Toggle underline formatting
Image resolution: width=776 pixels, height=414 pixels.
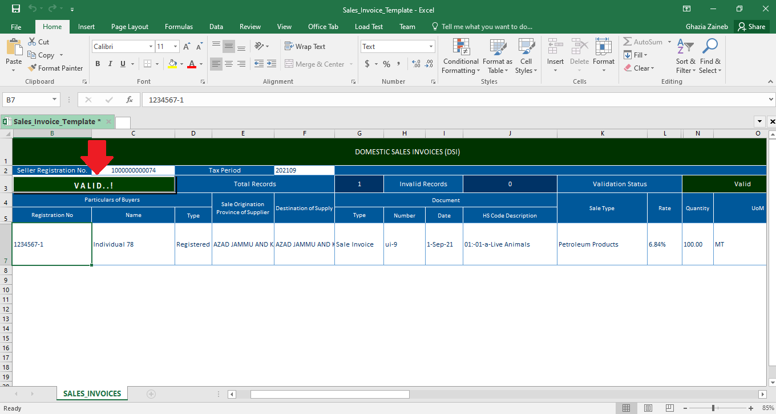pos(123,64)
